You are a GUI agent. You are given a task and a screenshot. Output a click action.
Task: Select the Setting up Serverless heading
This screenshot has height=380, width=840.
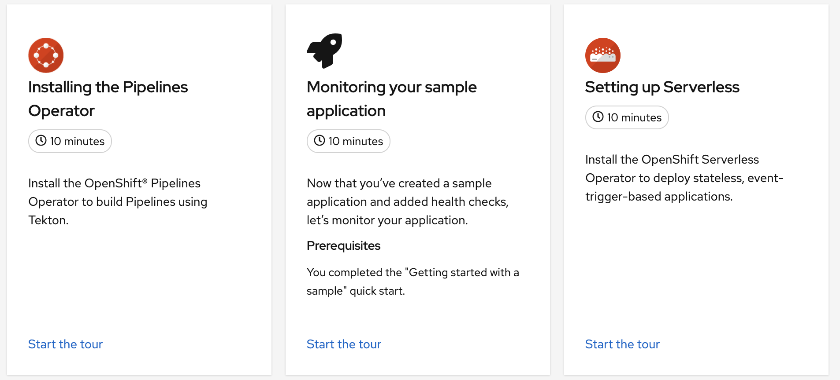tap(662, 87)
